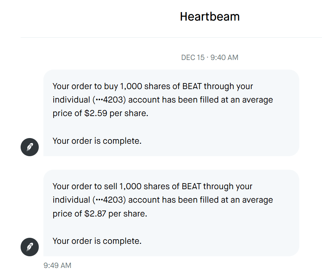This screenshot has height=274, width=322.
Task: Click the feather avatar beside the sell message
Action: coord(29,247)
